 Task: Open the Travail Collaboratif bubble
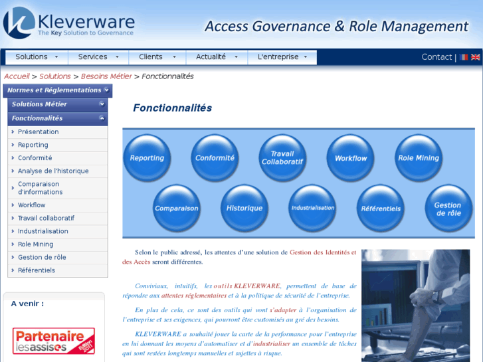282,157
